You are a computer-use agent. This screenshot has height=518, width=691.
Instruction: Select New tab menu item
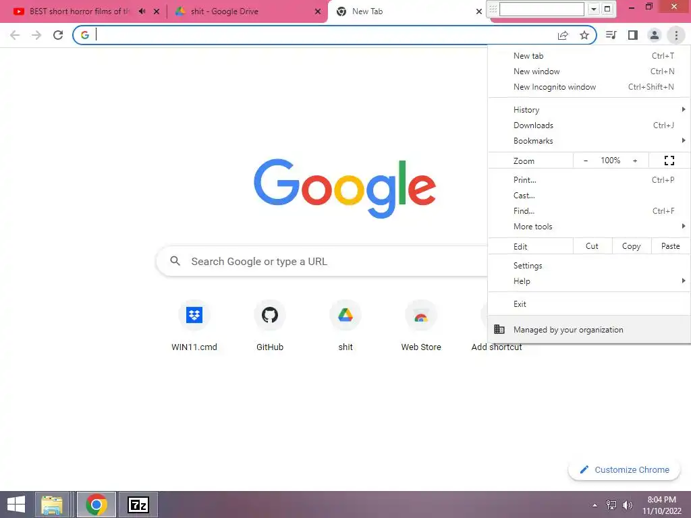pos(589,56)
